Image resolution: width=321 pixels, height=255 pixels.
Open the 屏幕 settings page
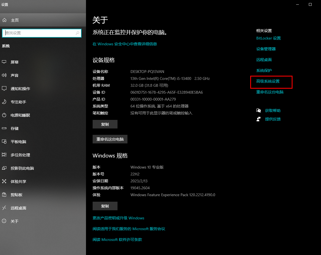point(43,62)
